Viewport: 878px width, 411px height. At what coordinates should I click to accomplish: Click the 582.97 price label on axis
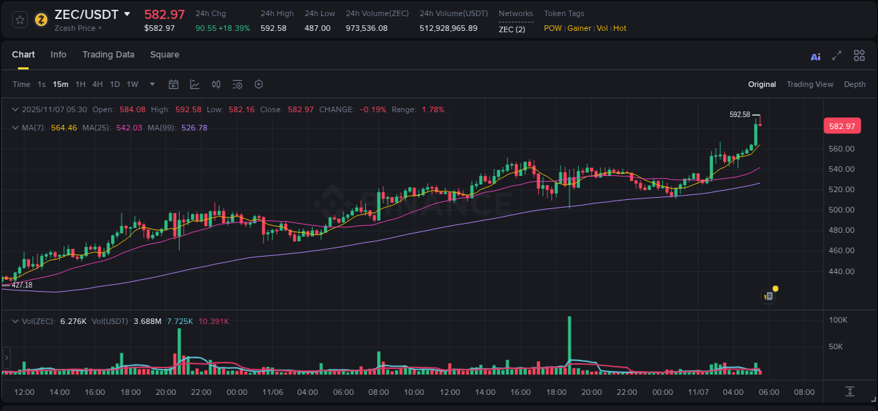click(x=841, y=126)
